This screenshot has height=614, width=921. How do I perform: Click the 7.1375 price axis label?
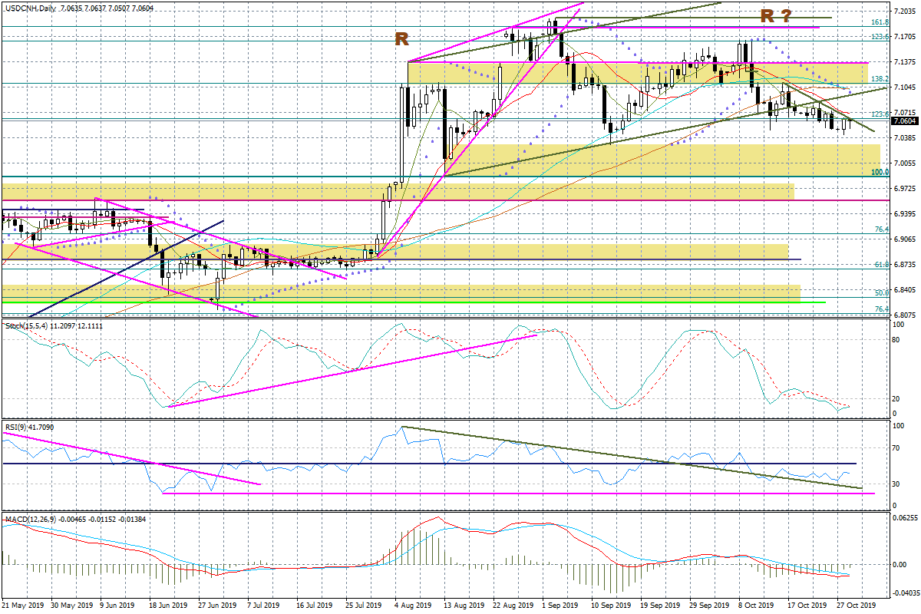904,62
